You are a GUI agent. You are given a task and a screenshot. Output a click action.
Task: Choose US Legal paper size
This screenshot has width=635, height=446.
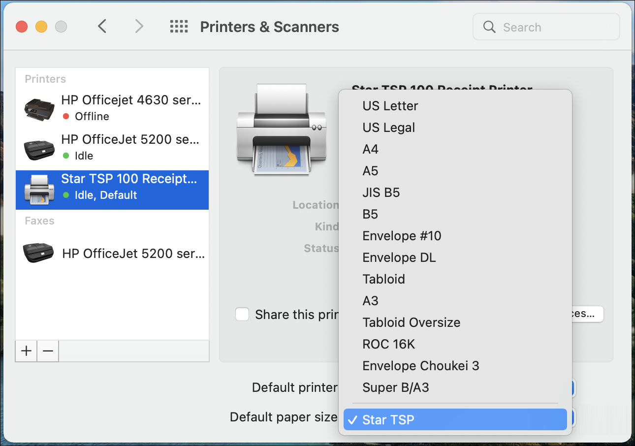[455, 127]
